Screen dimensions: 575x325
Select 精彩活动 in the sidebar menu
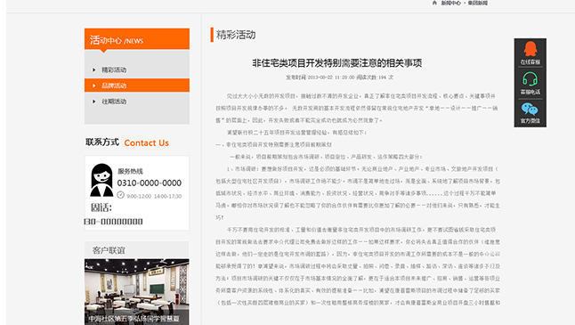(137, 69)
